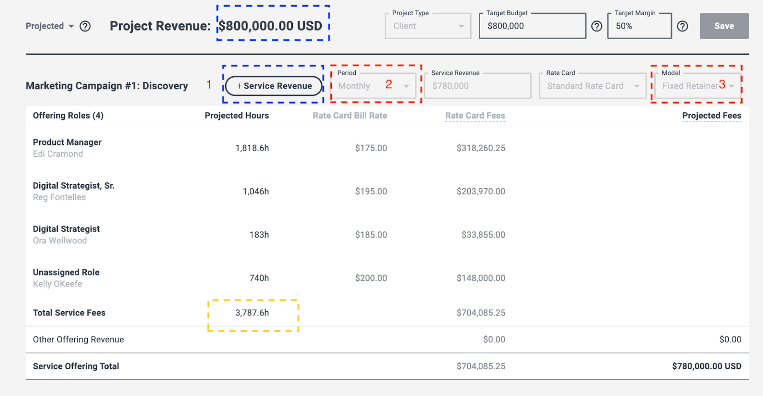Click Ora Wellwood's Digital Strategist projected hours
Screen dimensions: 763x396
point(259,235)
